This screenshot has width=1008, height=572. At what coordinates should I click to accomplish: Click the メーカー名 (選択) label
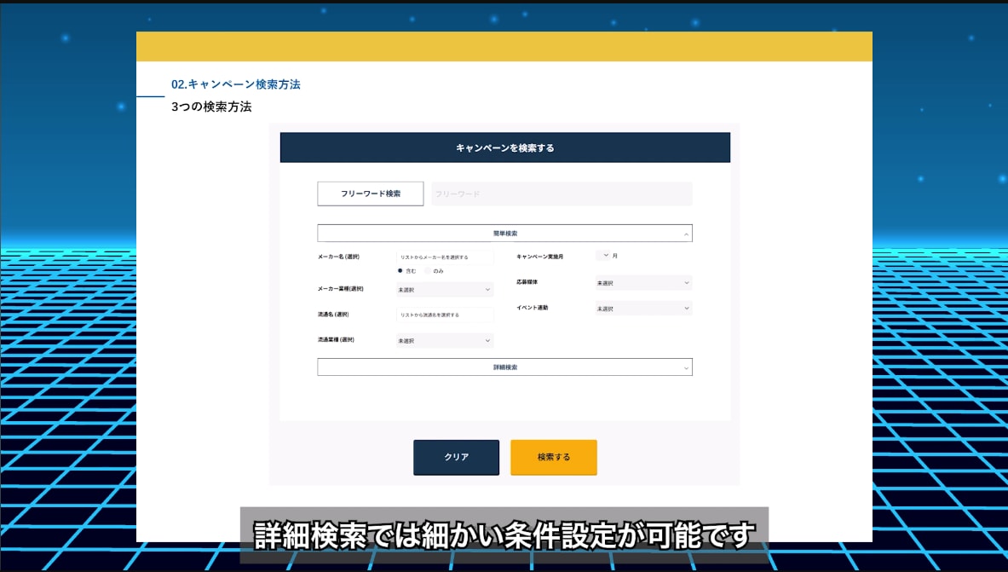pyautogui.click(x=338, y=257)
